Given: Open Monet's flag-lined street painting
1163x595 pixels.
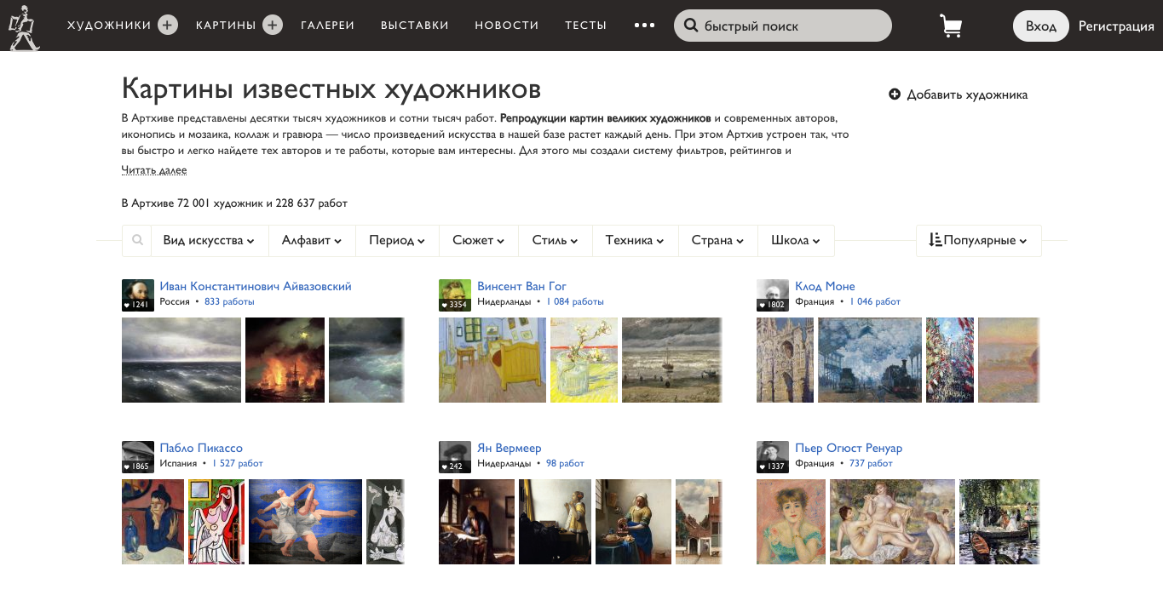Looking at the screenshot, I should tap(950, 360).
